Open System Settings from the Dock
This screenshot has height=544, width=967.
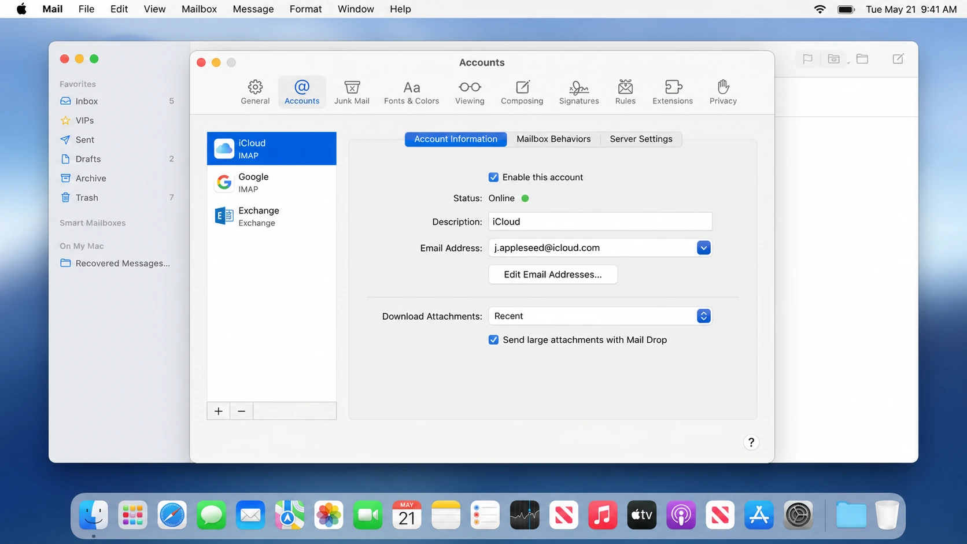[798, 515]
